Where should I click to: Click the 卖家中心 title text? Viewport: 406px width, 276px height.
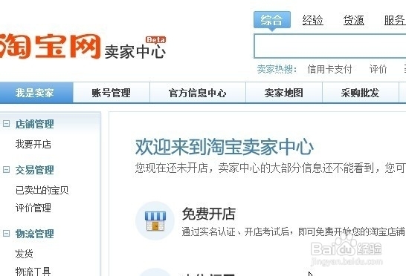[135, 52]
